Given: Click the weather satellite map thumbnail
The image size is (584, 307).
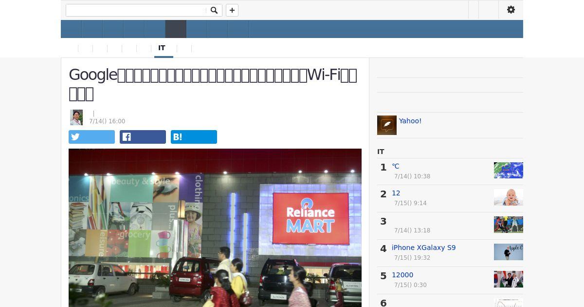Looking at the screenshot, I should [509, 170].
